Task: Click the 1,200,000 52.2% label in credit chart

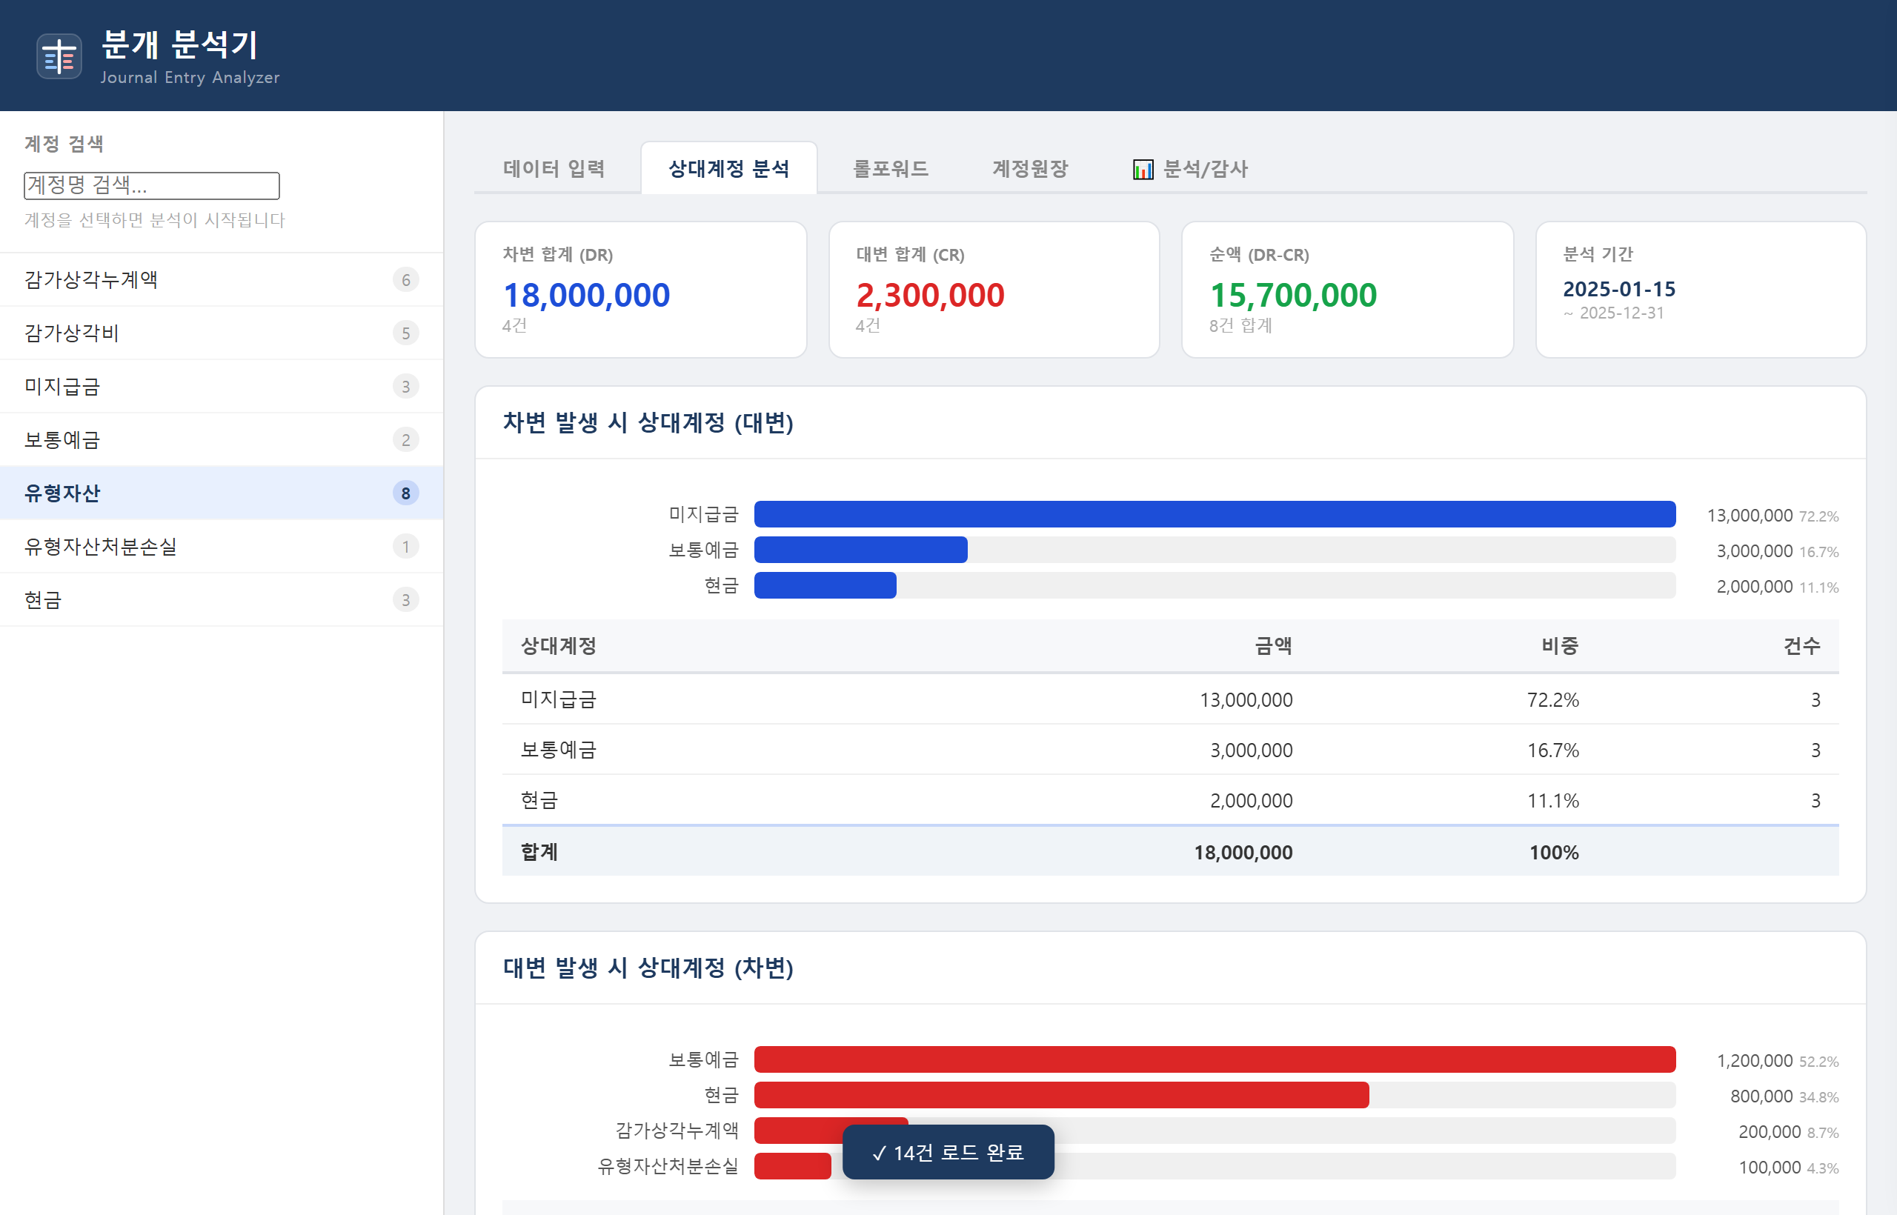Action: tap(1777, 1060)
